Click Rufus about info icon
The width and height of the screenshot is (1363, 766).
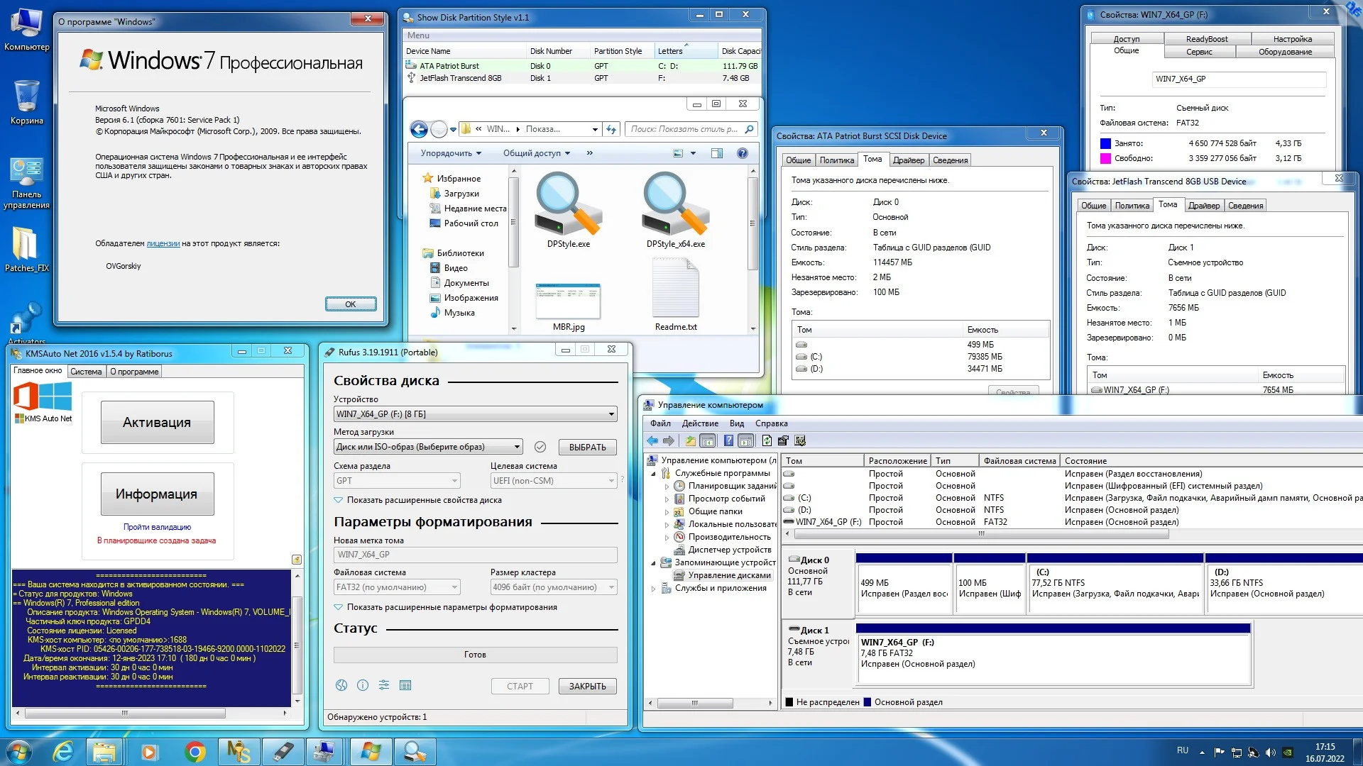pos(363,685)
